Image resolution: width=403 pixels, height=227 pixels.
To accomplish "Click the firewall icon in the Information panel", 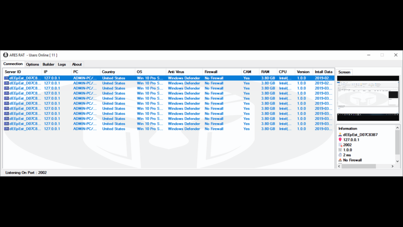I will pyautogui.click(x=340, y=160).
